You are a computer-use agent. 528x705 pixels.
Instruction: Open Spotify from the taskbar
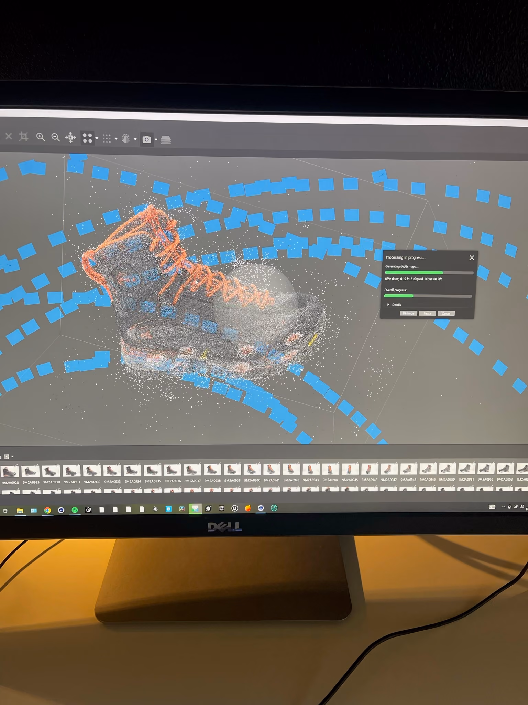[75, 510]
